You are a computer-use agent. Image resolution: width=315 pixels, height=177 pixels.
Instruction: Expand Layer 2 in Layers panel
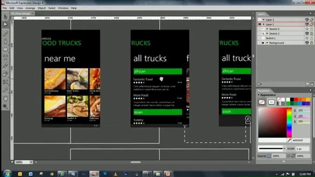click(x=264, y=20)
